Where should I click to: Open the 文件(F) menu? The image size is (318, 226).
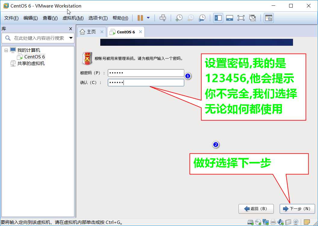[x=11, y=18]
